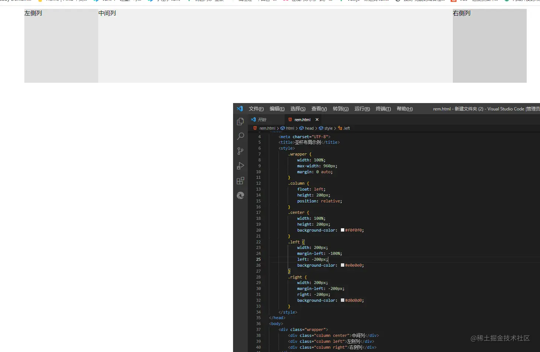540x352 pixels.
Task: Click the VS Code logo in title bar
Action: (x=240, y=109)
